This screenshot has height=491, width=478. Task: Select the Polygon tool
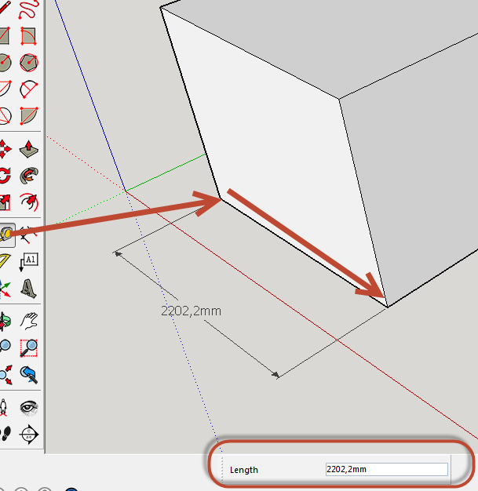29,62
